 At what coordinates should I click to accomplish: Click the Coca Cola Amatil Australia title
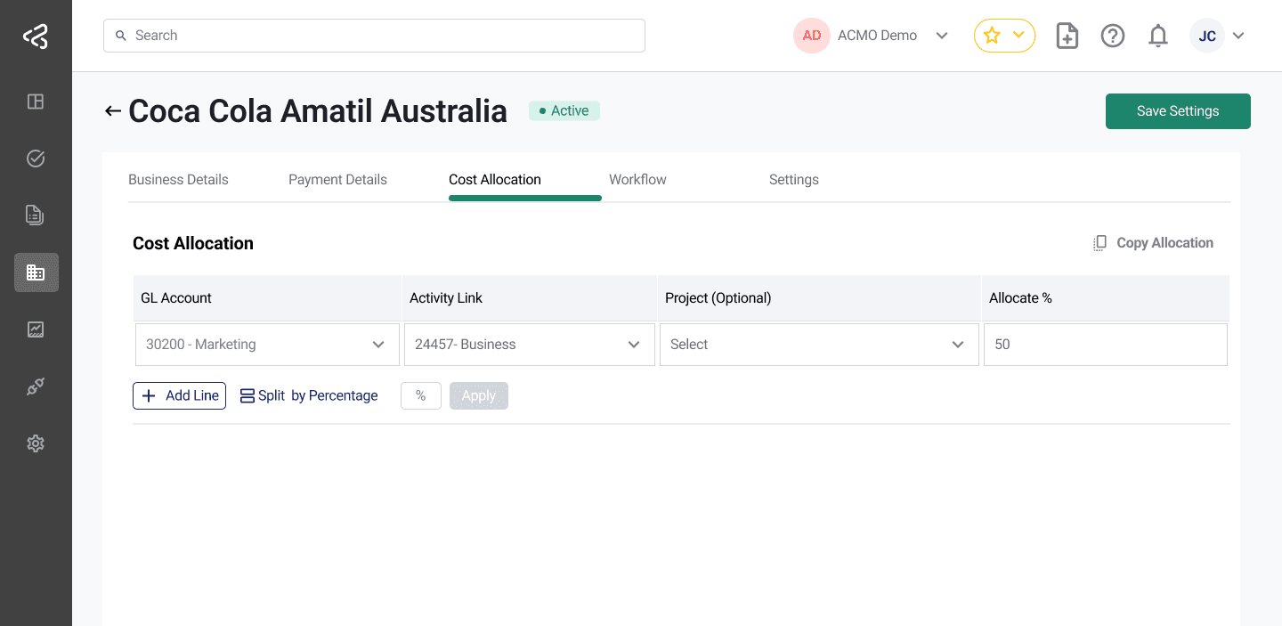[318, 111]
